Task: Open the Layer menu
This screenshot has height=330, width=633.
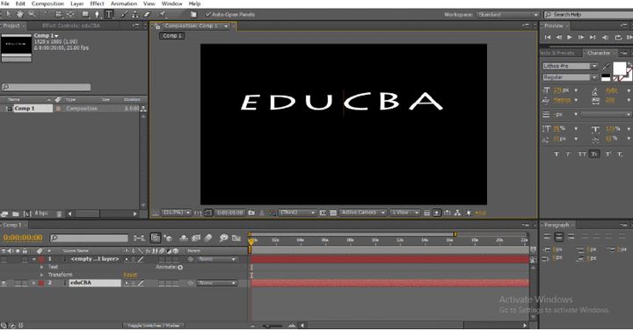Action: 77,4
